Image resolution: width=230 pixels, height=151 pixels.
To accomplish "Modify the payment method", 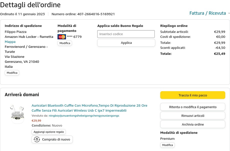I will point(65,43).
